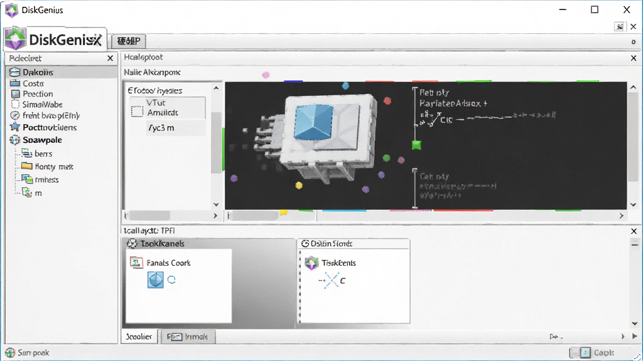Click the Ret nty annotation text in viewport
The width and height of the screenshot is (643, 361).
435,93
